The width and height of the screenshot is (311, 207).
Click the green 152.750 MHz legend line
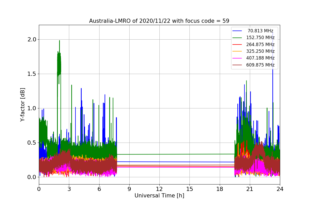237,38
